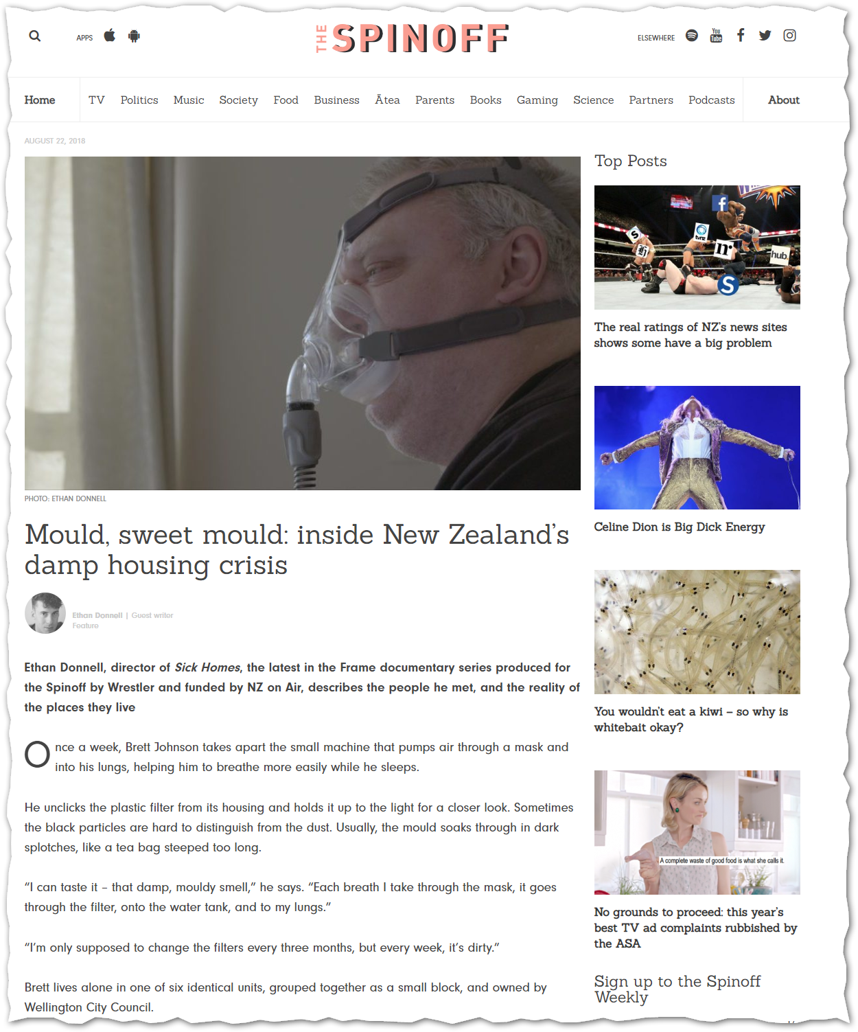Viewport: 858px width, 1032px height.
Task: Click The Spinoff logo
Action: point(413,38)
